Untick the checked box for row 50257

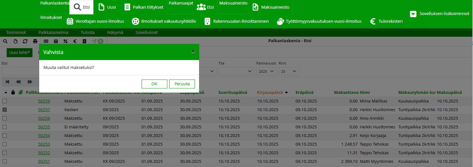tap(5, 110)
